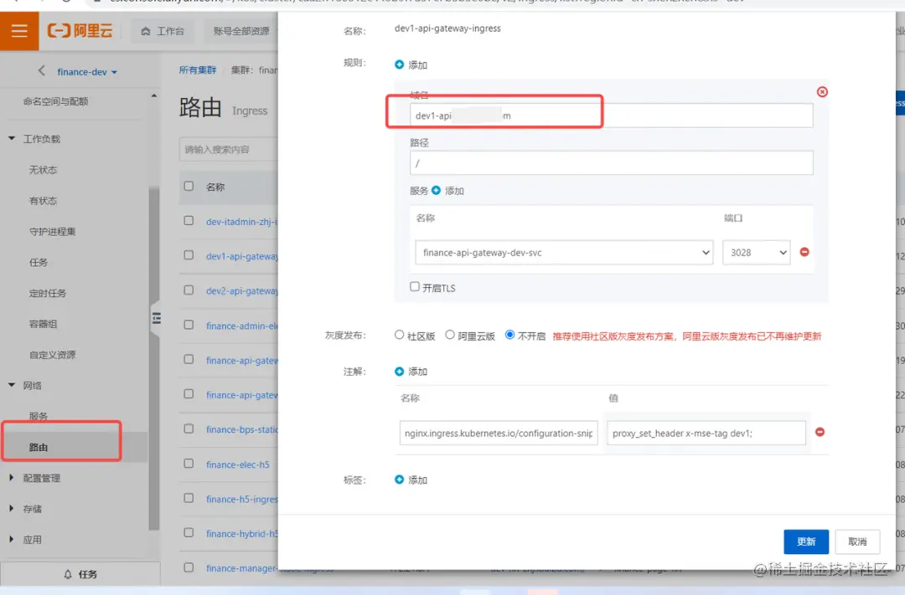This screenshot has width=905, height=595.
Task: Open 定时任务 in sidebar
Action: click(x=47, y=294)
